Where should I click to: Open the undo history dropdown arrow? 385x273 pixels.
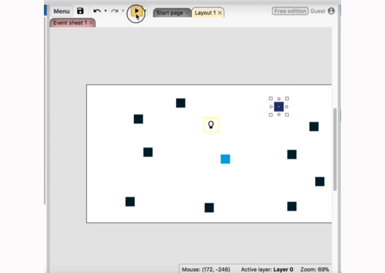coord(105,11)
